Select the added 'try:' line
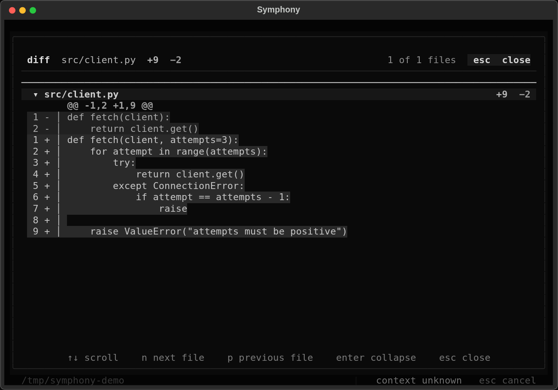Image resolution: width=558 pixels, height=390 pixels. coord(82,163)
